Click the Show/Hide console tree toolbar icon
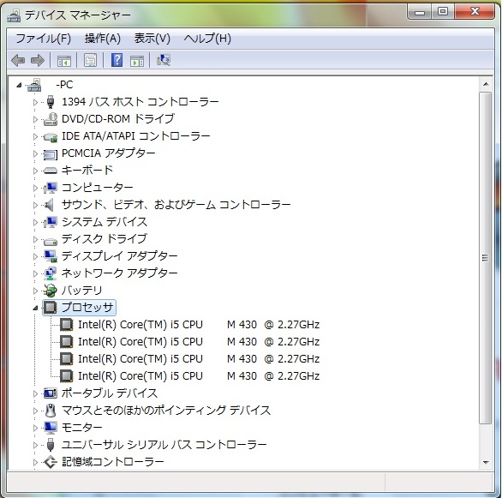This screenshot has width=502, height=498. 64,60
